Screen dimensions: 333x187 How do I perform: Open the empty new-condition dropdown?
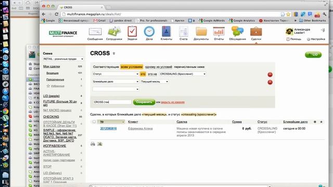click(116, 89)
